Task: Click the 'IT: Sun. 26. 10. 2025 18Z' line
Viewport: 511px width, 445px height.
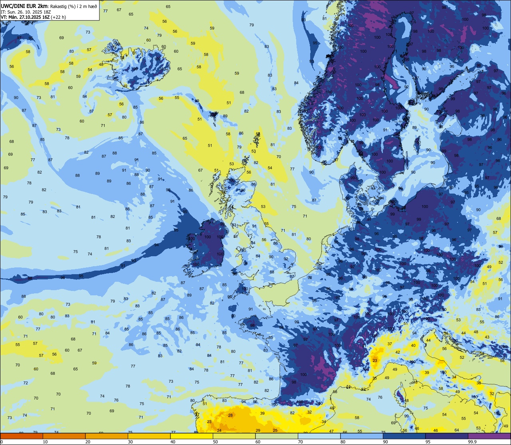Action: pos(26,12)
